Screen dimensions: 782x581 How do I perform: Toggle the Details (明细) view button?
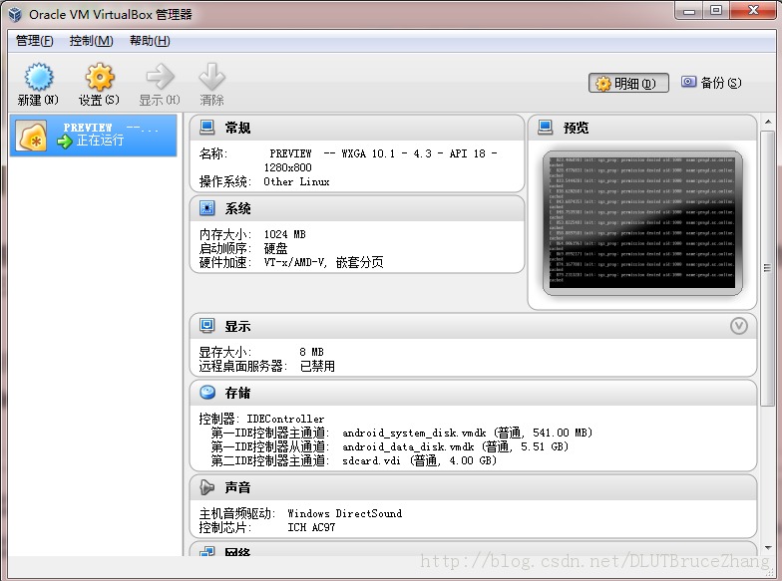coord(628,84)
